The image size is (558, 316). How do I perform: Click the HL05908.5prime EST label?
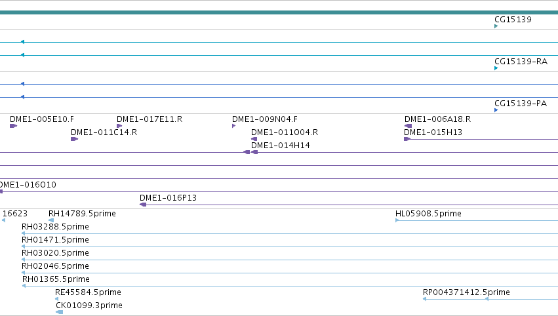click(428, 214)
